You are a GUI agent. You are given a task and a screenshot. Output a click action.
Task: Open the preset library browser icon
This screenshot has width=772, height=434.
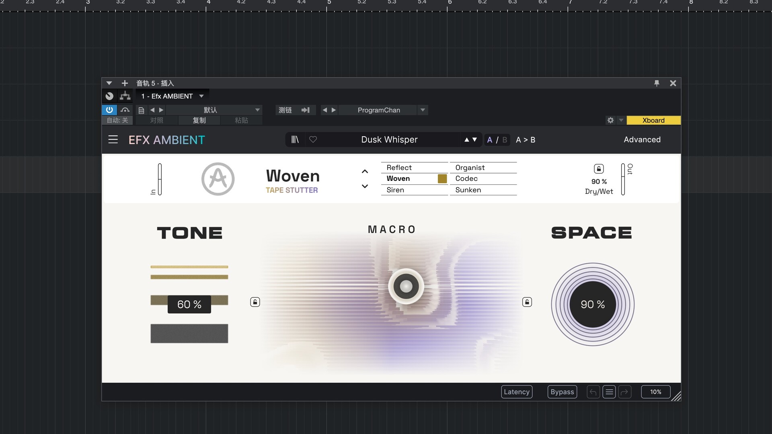[295, 139]
